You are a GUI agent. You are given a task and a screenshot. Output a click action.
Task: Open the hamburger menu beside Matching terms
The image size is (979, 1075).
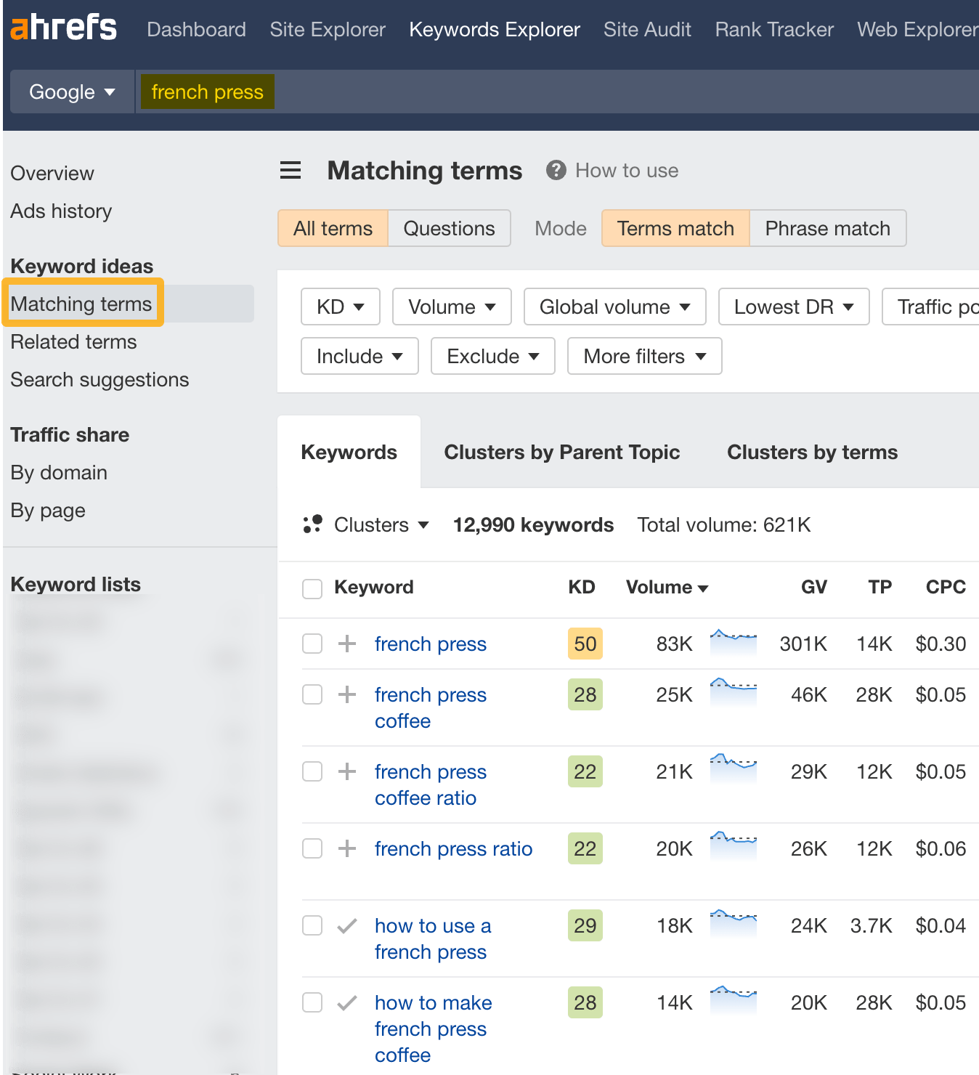tap(290, 170)
